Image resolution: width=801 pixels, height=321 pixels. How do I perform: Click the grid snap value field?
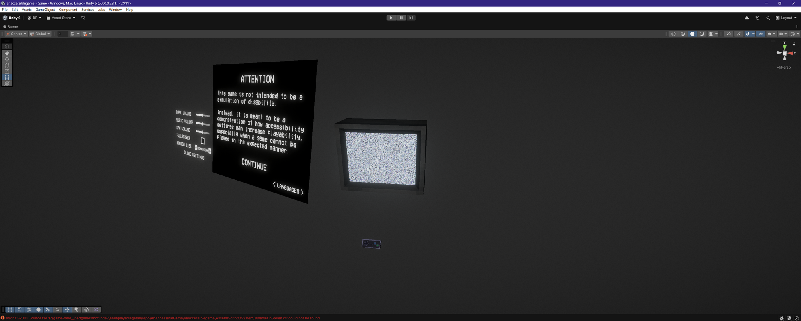pos(62,34)
